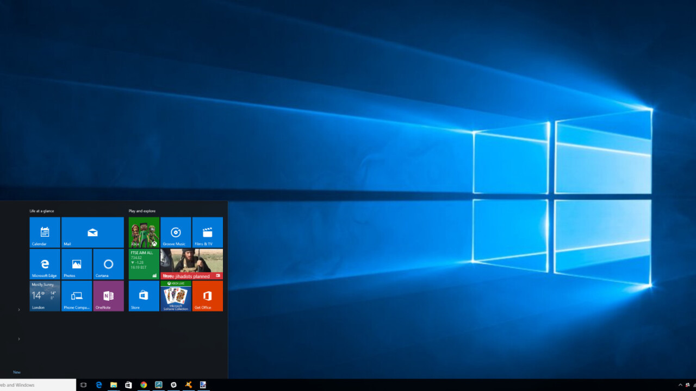Open the Calendar tile
This screenshot has height=391, width=696.
pos(45,232)
